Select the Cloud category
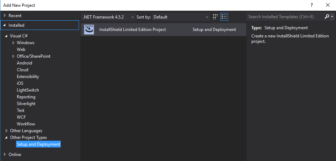Image resolution: width=336 pixels, height=161 pixels. pos(23,70)
